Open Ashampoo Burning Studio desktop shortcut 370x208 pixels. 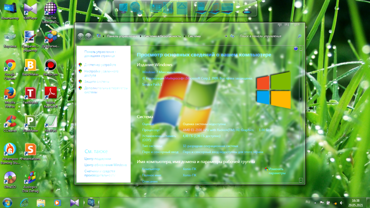(10, 153)
